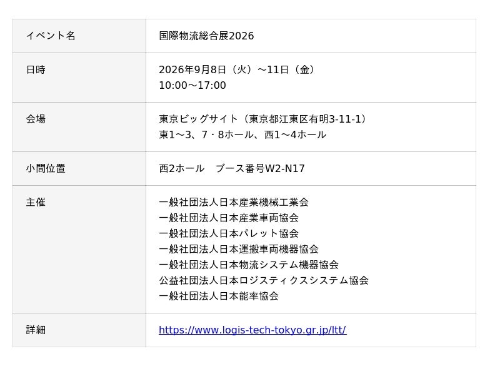Select the 国際物流総合展2026 event name text
The height and width of the screenshot is (366, 500).
coord(206,36)
